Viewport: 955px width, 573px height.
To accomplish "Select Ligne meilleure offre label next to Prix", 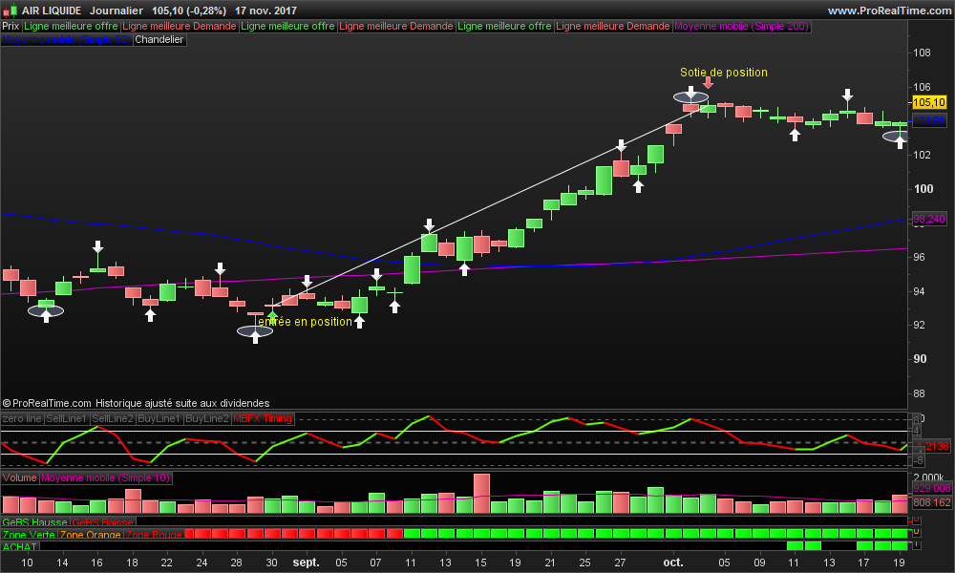I will click(71, 26).
